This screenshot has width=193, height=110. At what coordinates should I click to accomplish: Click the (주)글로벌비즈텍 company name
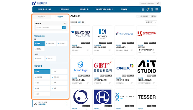coord(100,80)
